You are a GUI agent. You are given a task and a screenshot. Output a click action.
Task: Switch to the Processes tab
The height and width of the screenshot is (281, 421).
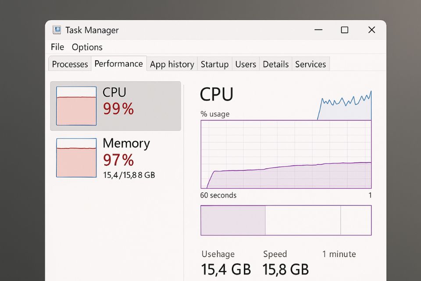click(70, 64)
